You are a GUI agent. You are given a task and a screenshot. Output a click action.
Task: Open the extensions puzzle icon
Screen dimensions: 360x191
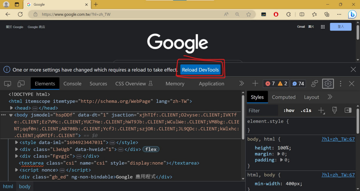(x=288, y=14)
